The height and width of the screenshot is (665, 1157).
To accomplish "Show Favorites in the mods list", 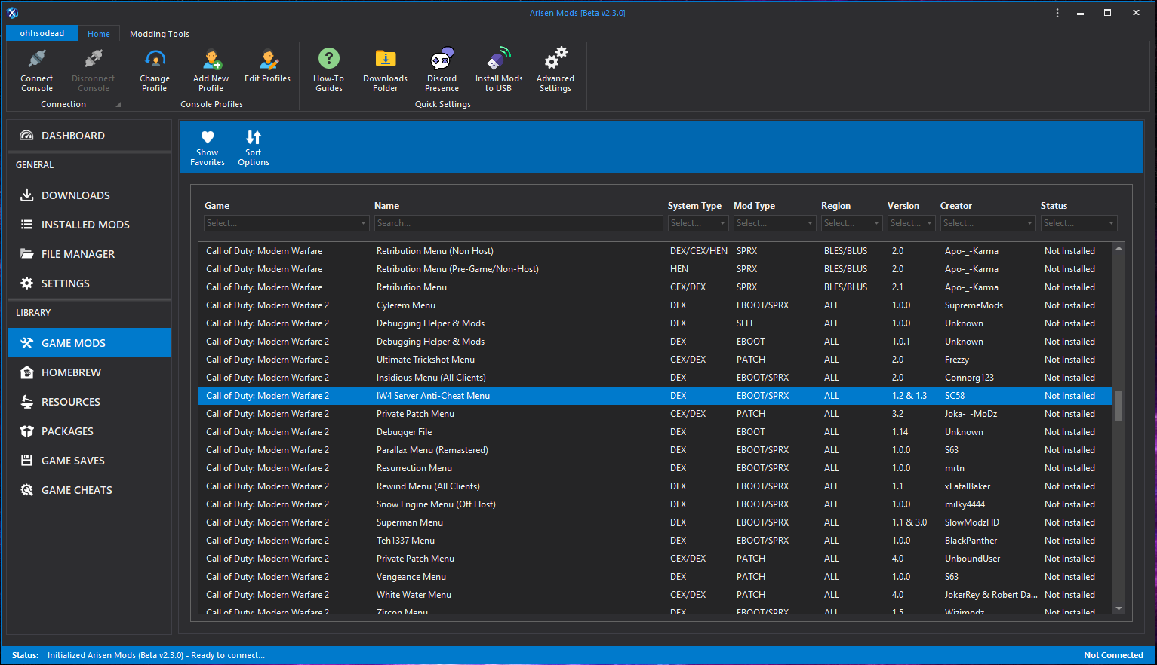I will (207, 146).
